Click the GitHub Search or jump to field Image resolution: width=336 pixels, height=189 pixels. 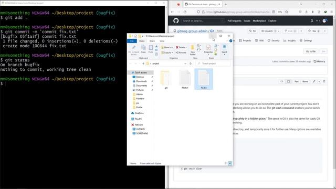[x=203, y=21]
